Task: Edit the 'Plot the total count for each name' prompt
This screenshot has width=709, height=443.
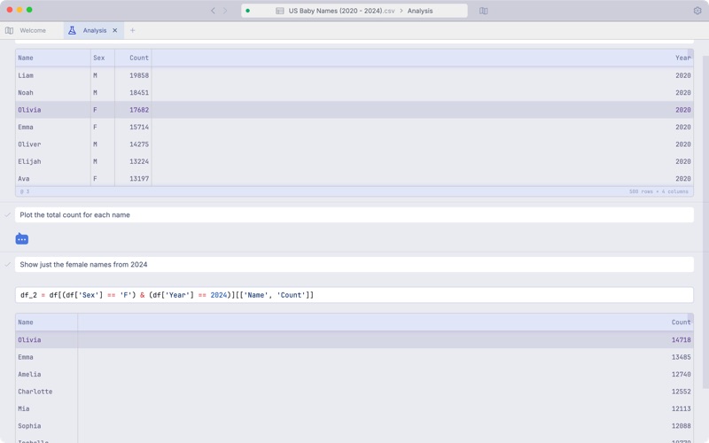Action: pos(354,214)
